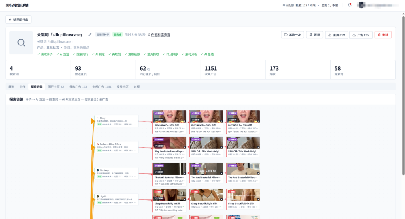The image size is (405, 219).
Task: Click the 4 搜索词 stat card
Action: tap(38, 70)
